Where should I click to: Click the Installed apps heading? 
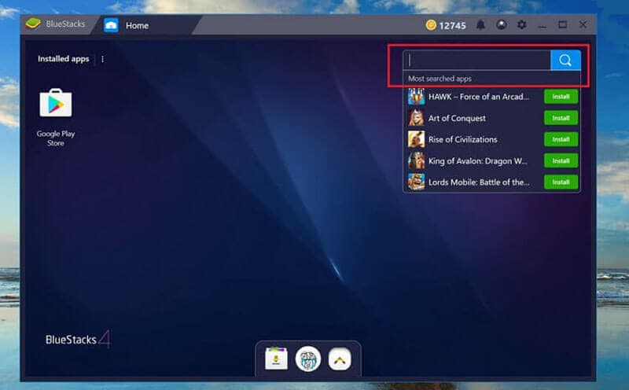(64, 59)
